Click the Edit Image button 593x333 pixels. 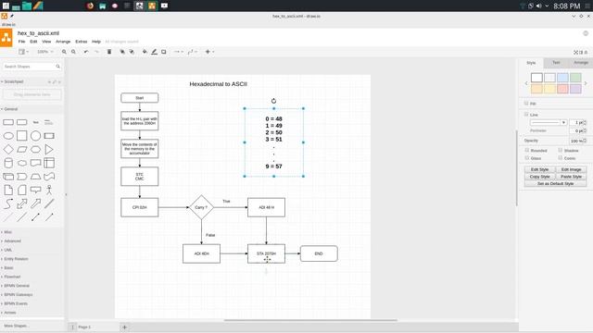[x=571, y=169]
